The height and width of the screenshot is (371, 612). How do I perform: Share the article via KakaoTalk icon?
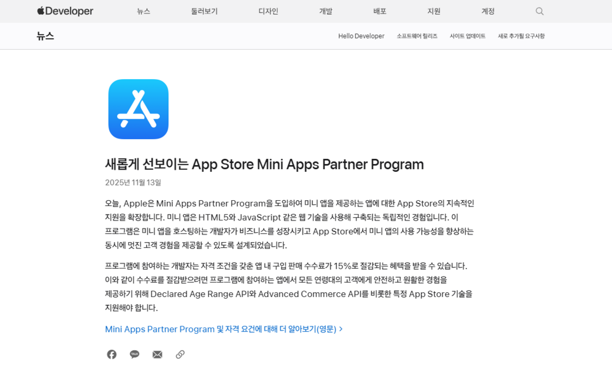134,355
